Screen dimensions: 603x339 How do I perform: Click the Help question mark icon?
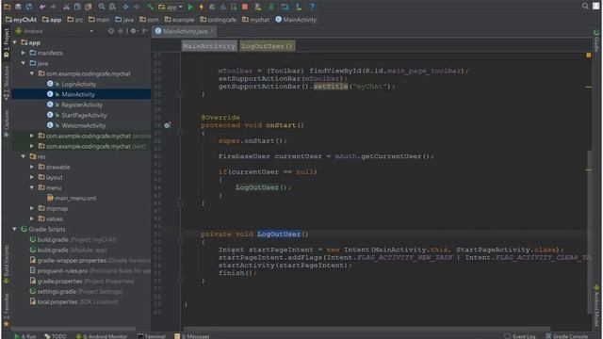[x=312, y=7]
